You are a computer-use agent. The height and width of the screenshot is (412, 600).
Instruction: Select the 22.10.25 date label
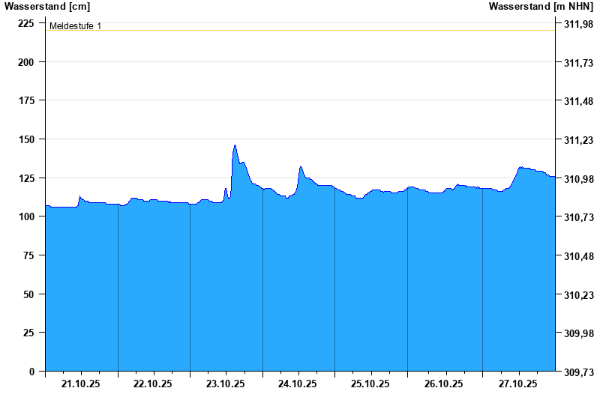pos(153,384)
